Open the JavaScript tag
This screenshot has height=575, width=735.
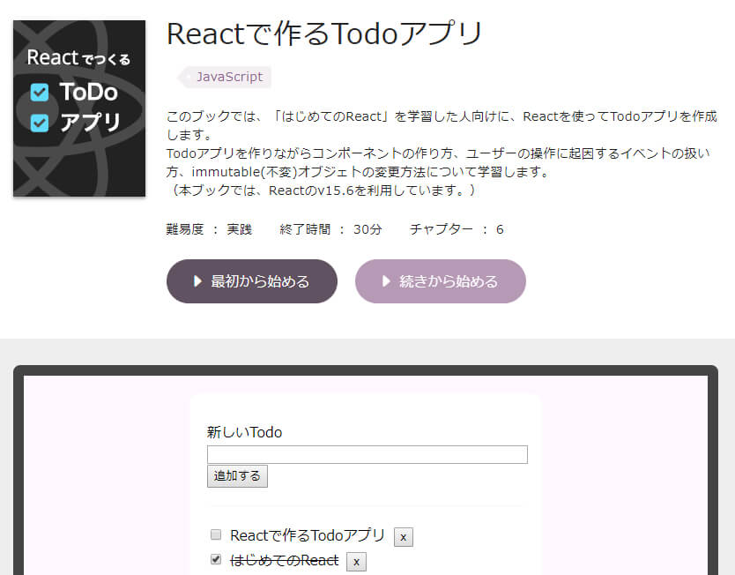tap(228, 77)
